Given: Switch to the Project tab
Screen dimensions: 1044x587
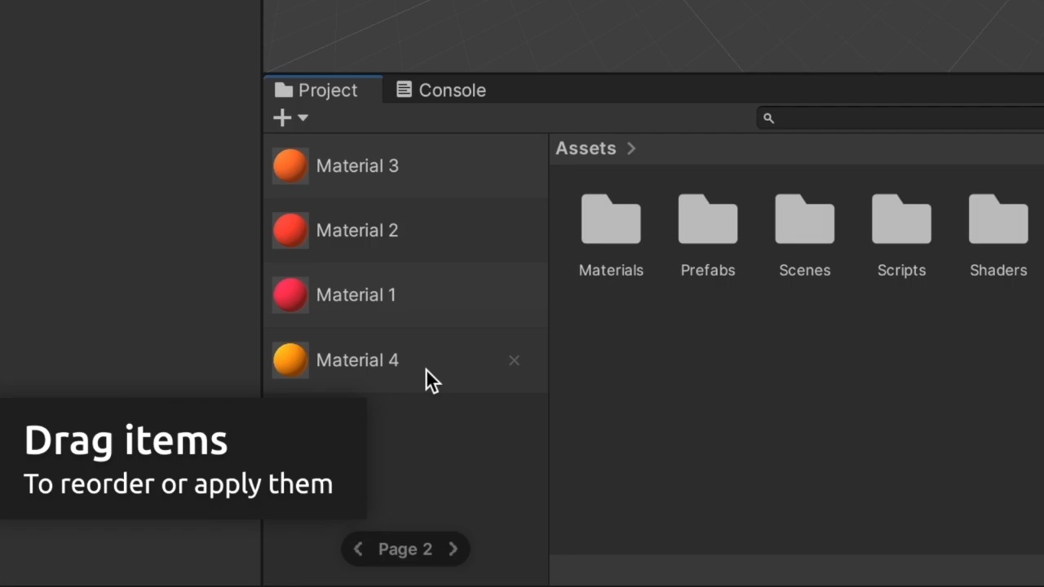Looking at the screenshot, I should 316,90.
